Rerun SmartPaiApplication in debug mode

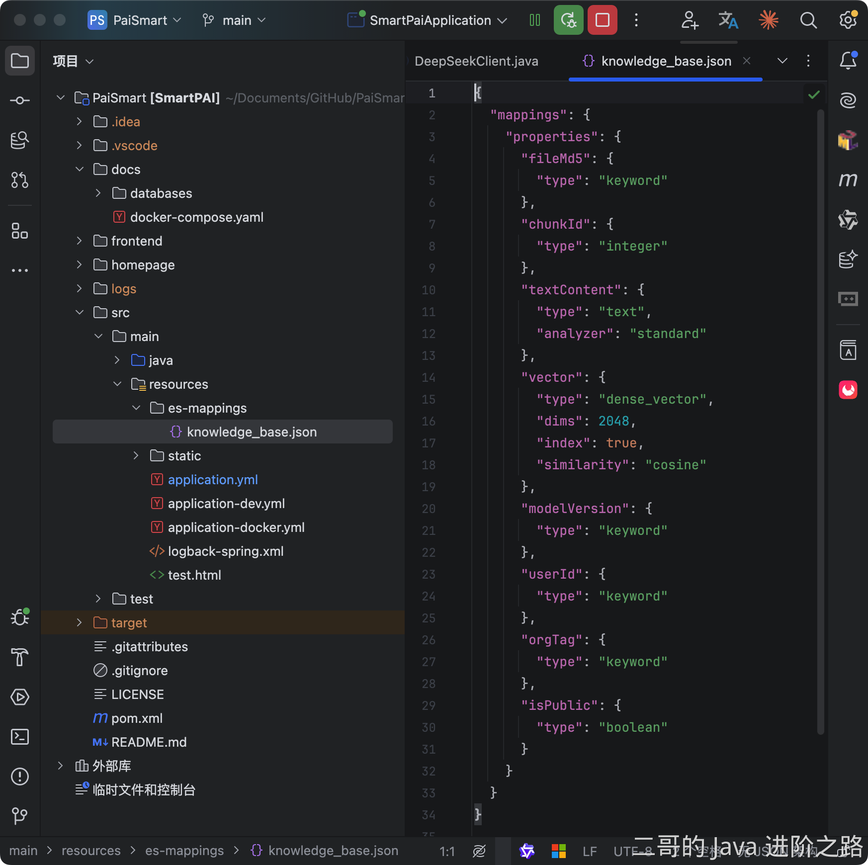click(569, 20)
